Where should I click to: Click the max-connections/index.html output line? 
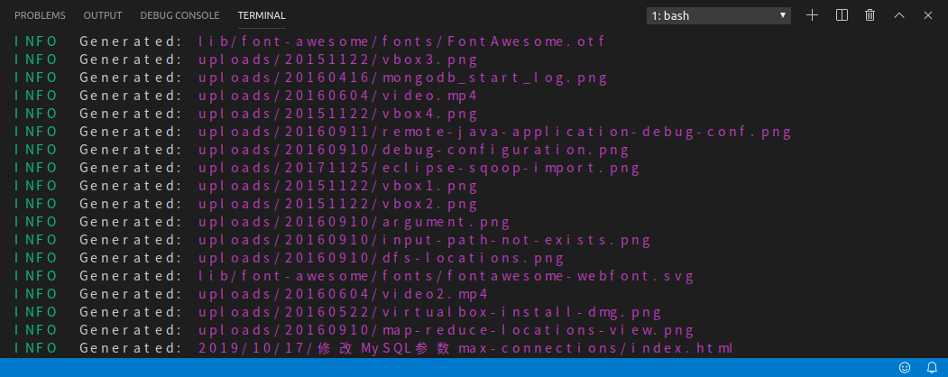[x=465, y=348]
